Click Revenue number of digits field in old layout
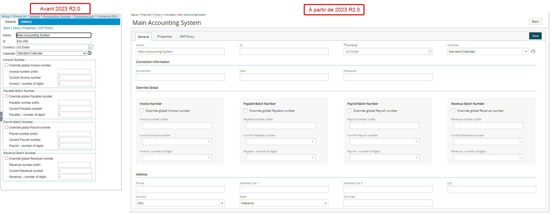The image size is (552, 215). [x=75, y=177]
